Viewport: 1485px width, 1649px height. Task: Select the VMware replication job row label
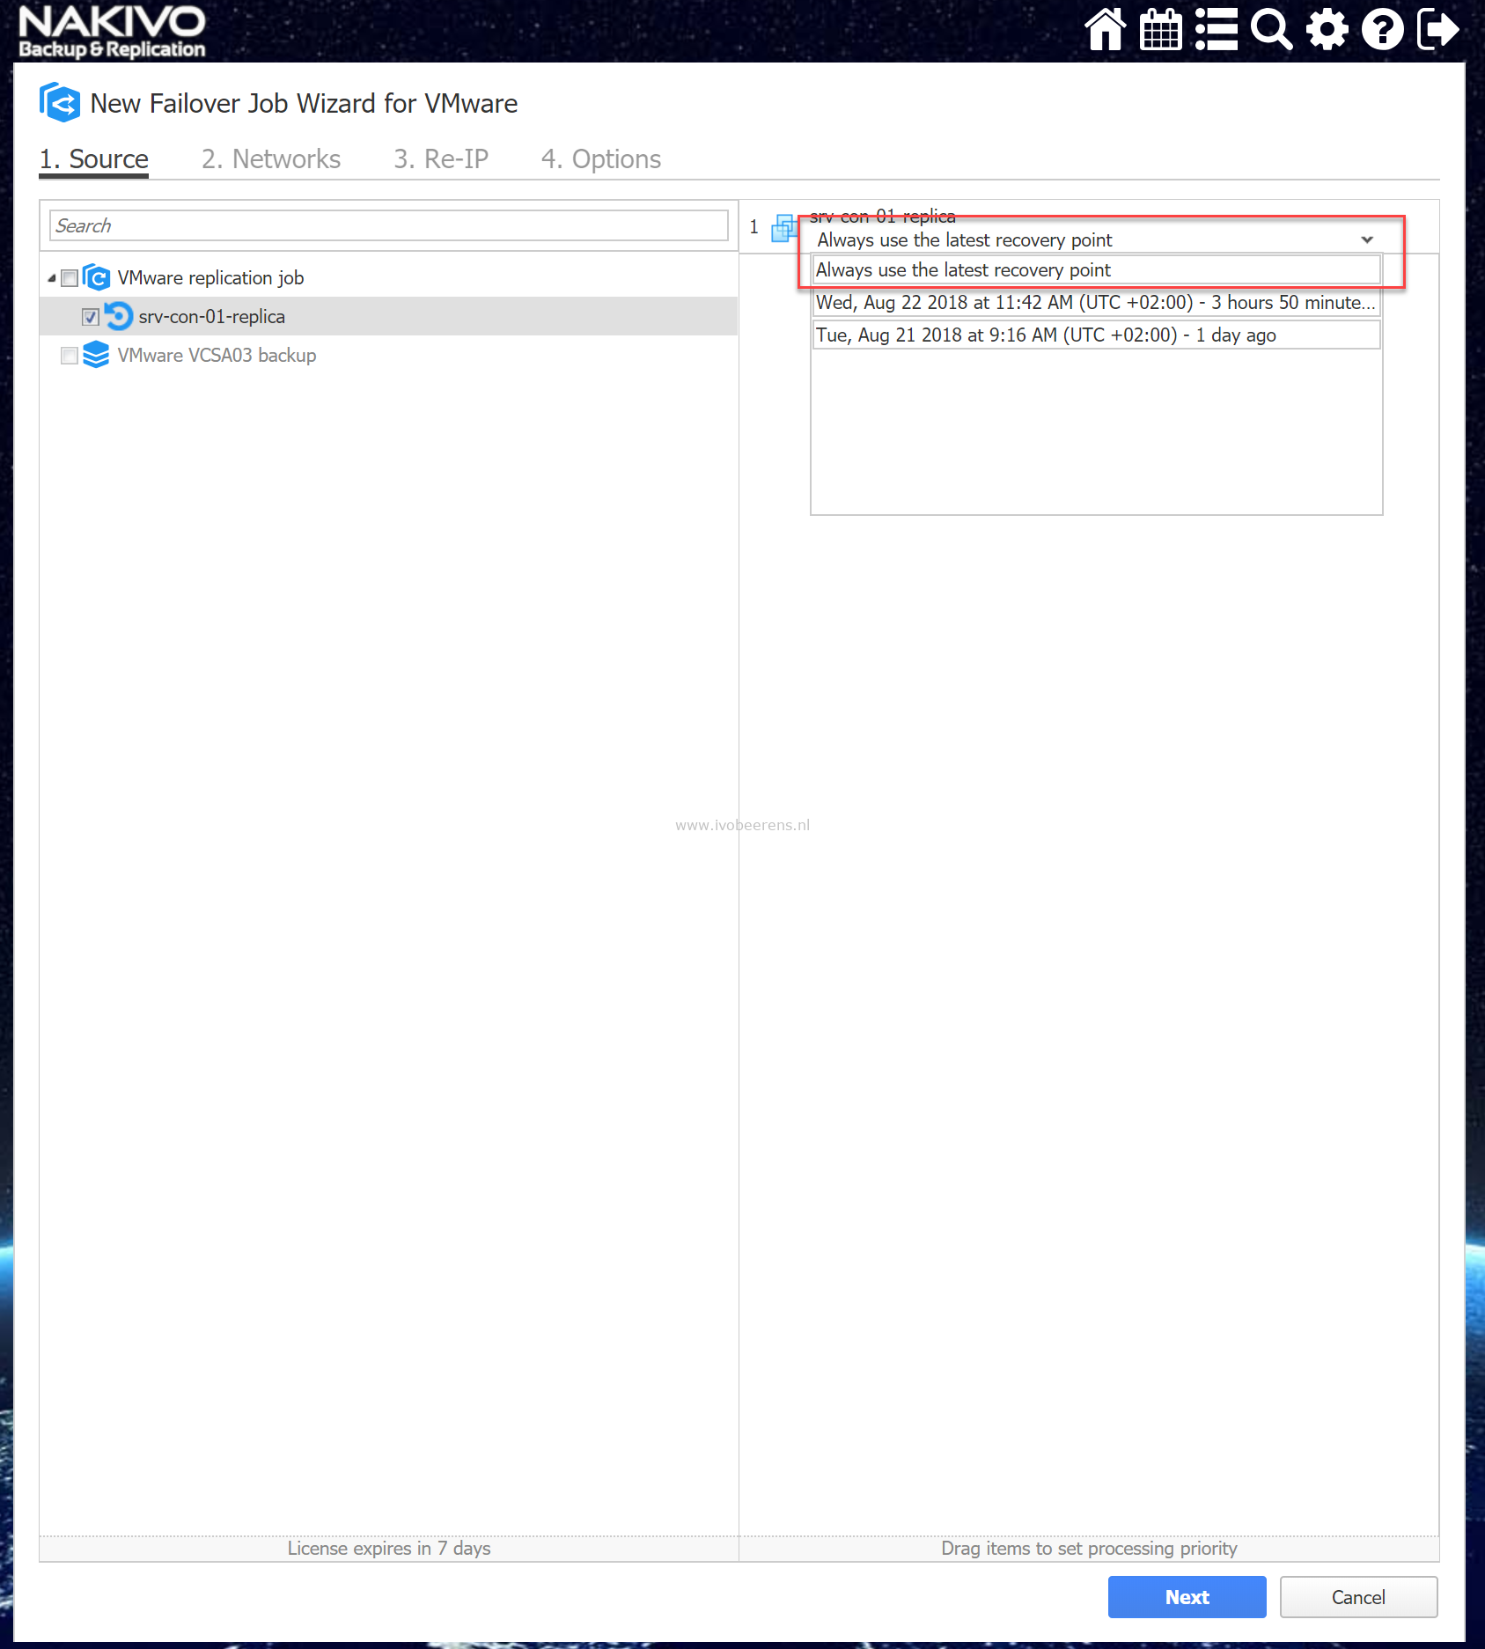click(210, 278)
